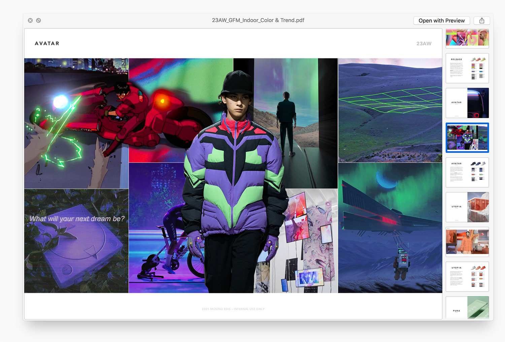This screenshot has width=505, height=342.
Task: Click the 23AW label on the page
Action: (424, 44)
